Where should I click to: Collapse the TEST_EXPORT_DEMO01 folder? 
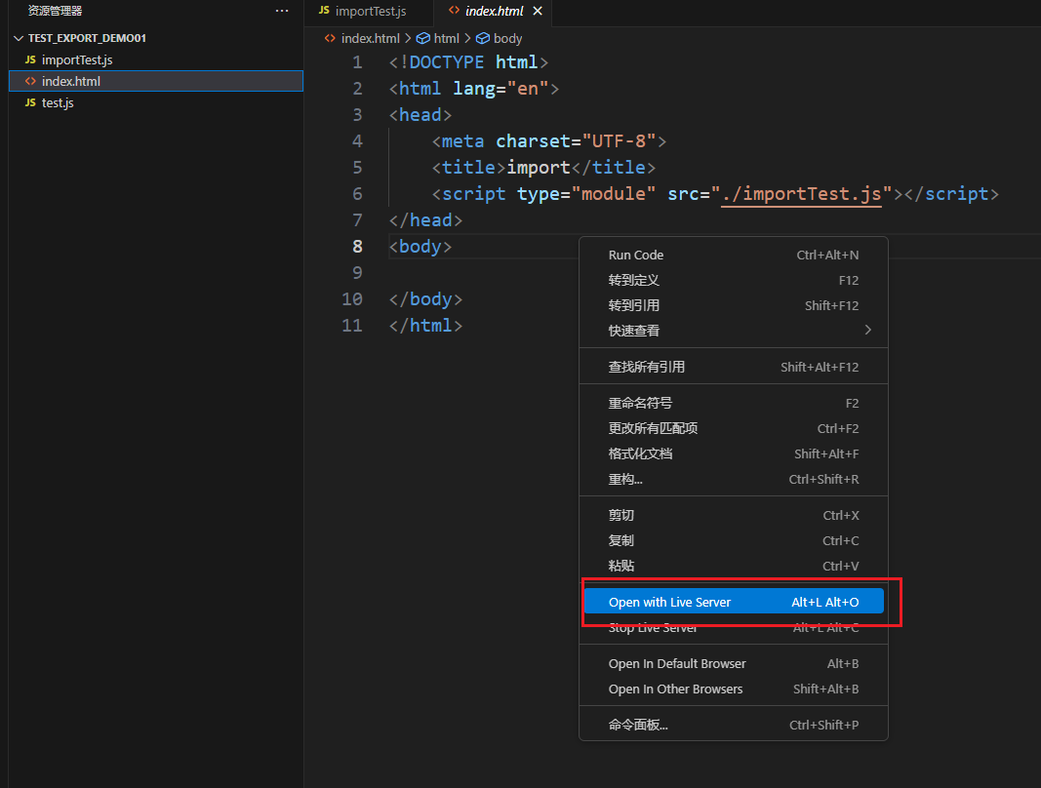pos(19,38)
